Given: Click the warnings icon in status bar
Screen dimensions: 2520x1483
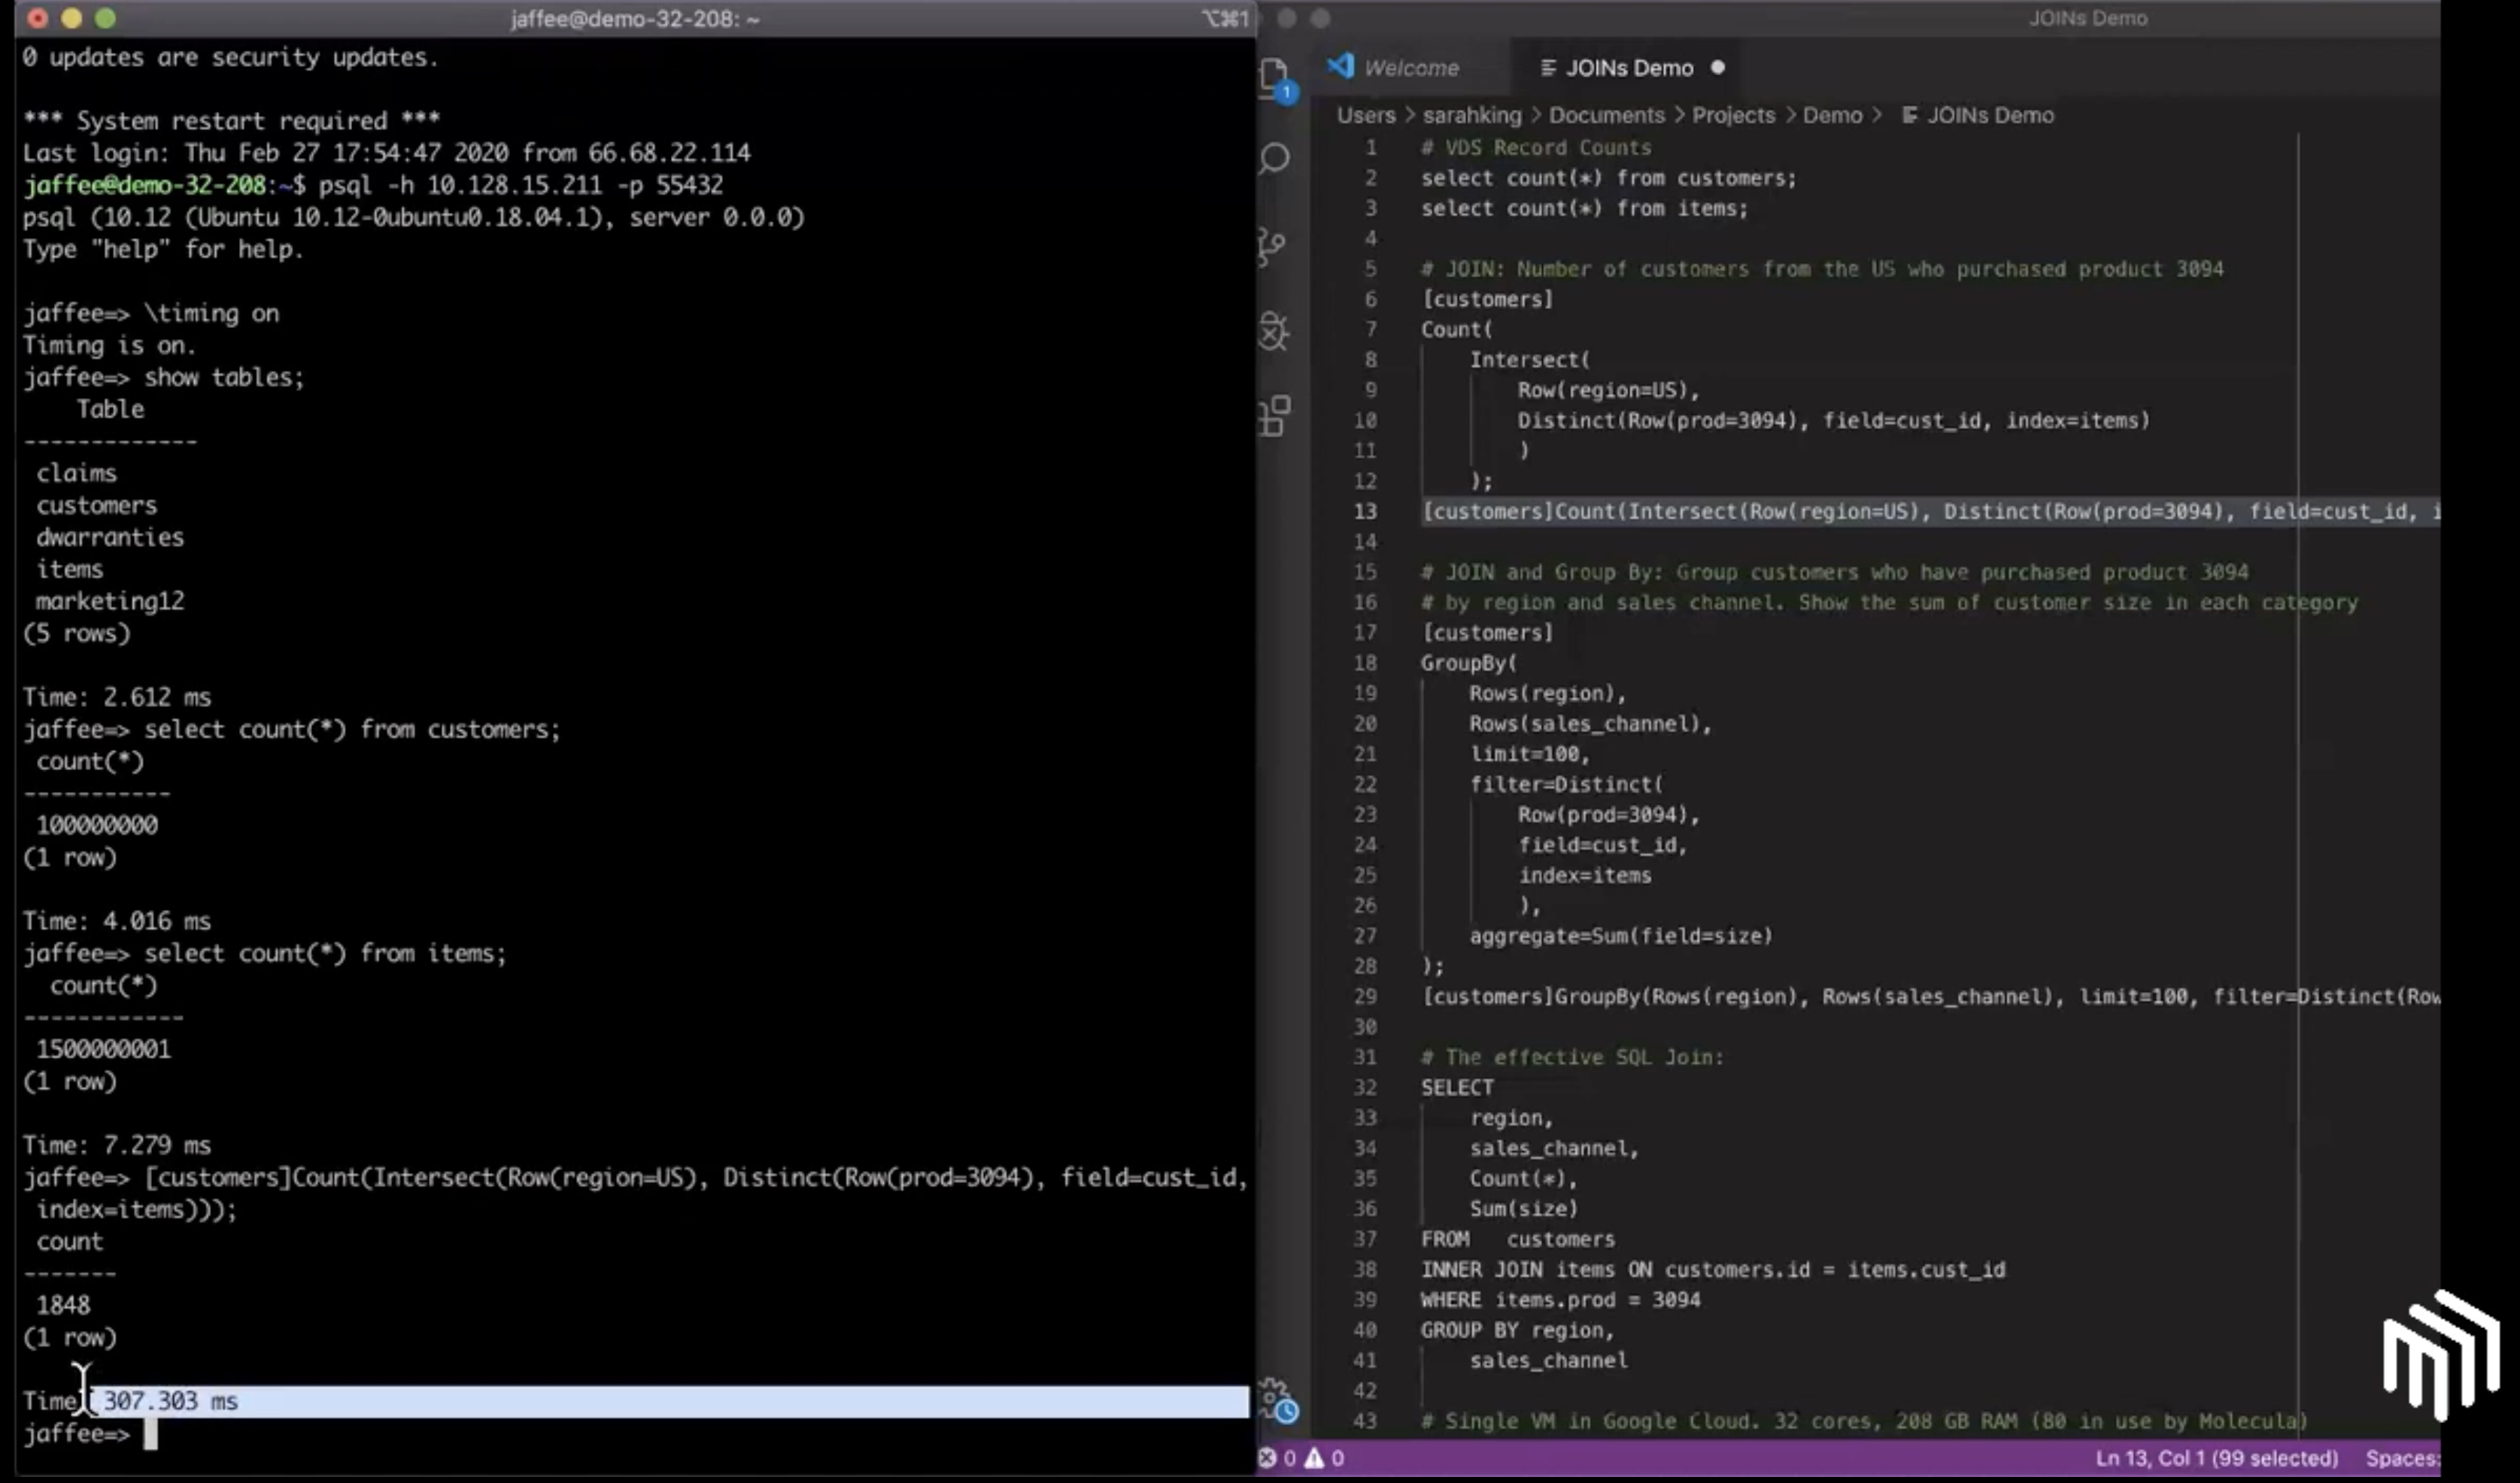Looking at the screenshot, I should click(1314, 1458).
